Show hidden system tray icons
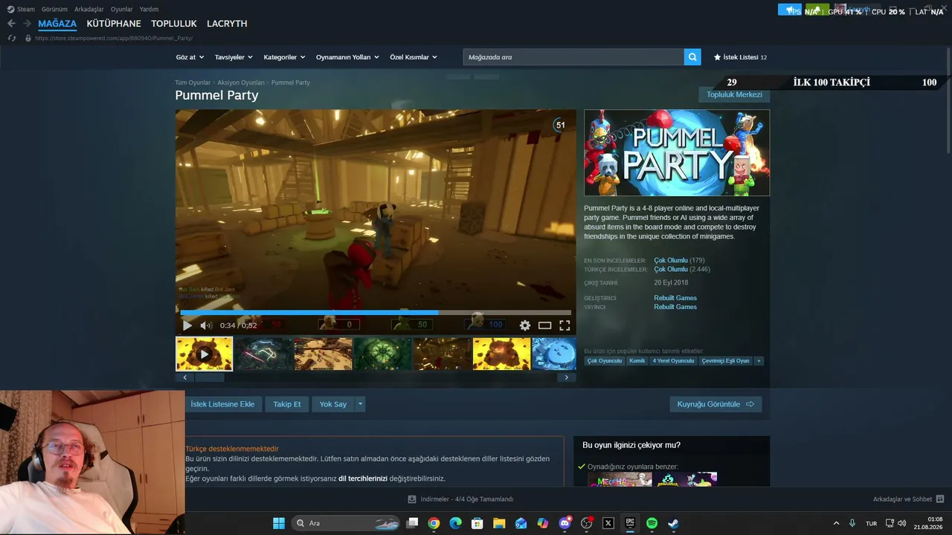 tap(836, 523)
